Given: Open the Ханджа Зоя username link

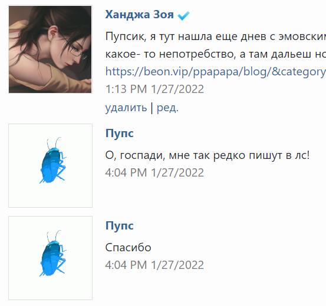Looking at the screenshot, I should coord(139,15).
